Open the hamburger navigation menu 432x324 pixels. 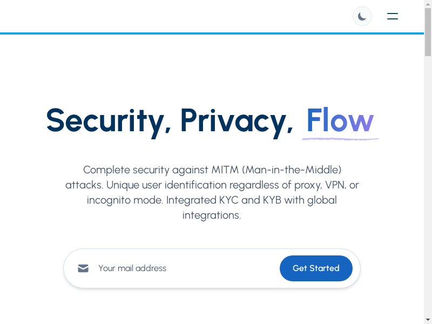(x=393, y=16)
